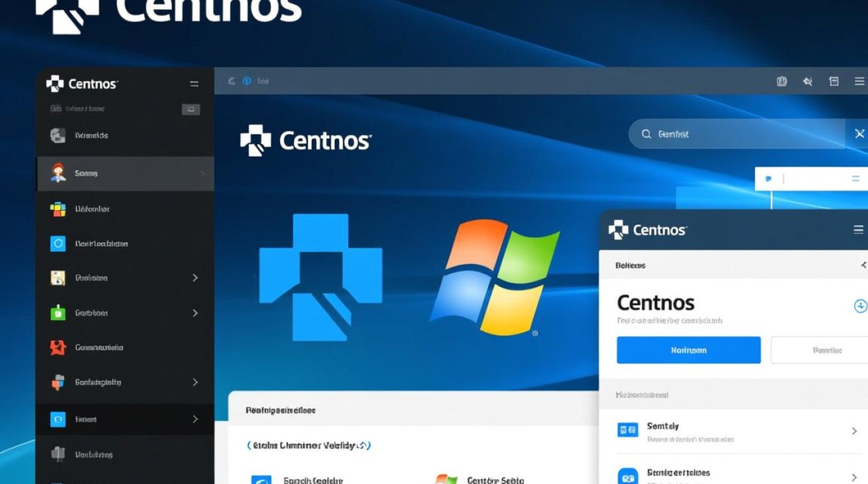
Task: Click the blue dot icon in the small white bar
Action: 768,179
